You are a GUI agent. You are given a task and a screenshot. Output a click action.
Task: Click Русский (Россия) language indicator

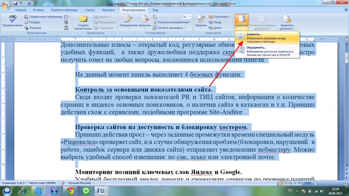tap(79, 183)
